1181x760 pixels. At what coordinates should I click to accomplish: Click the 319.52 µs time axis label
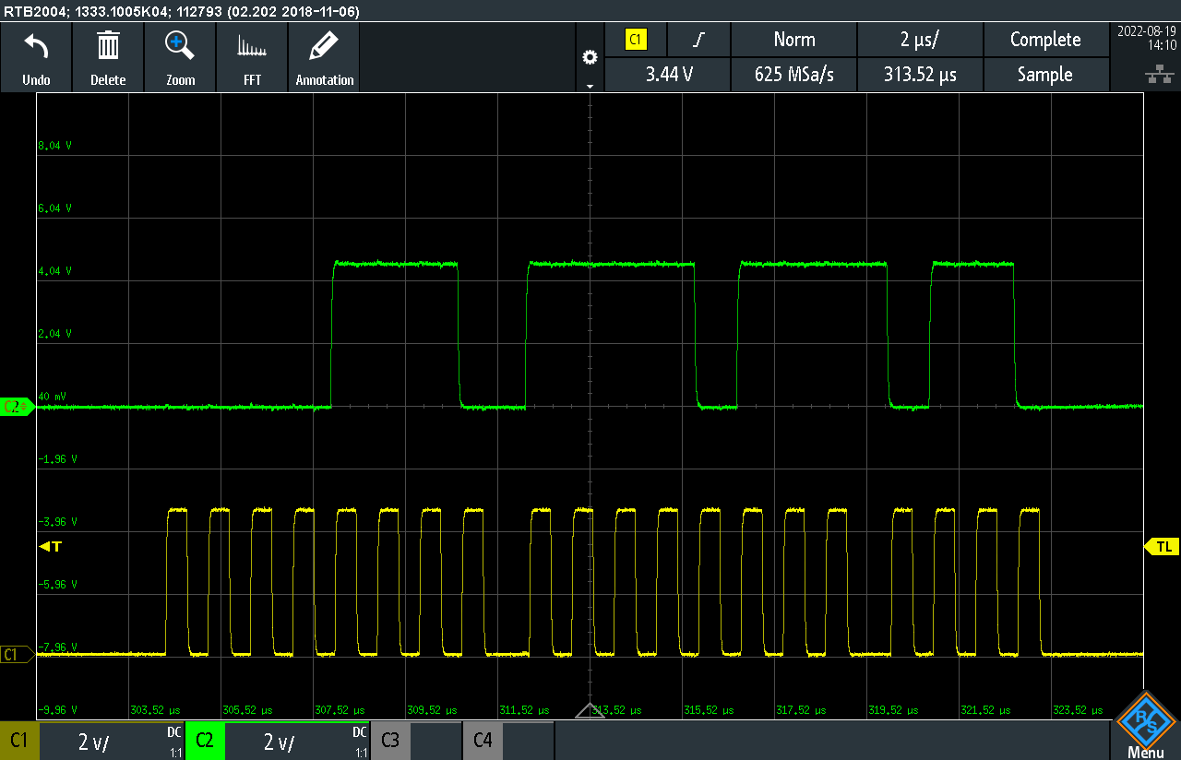click(x=892, y=710)
